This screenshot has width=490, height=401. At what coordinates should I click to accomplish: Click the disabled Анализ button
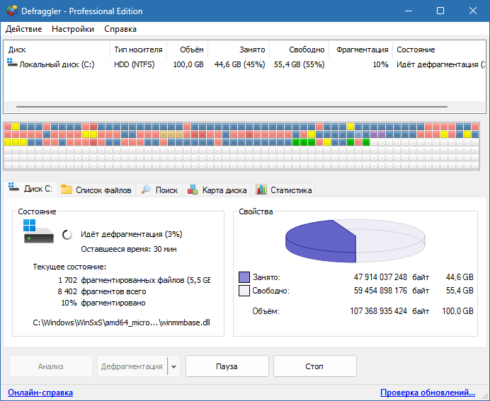pyautogui.click(x=51, y=366)
